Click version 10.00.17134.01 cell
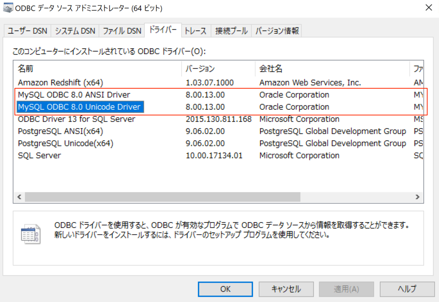 tap(214, 155)
